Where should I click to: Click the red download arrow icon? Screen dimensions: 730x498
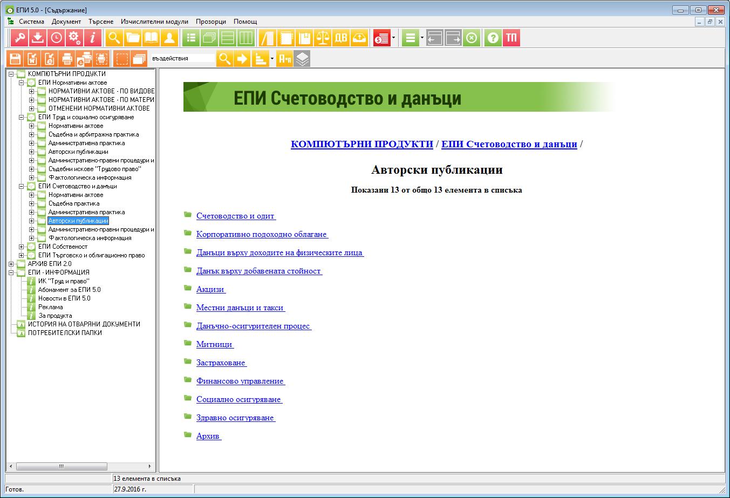point(37,38)
